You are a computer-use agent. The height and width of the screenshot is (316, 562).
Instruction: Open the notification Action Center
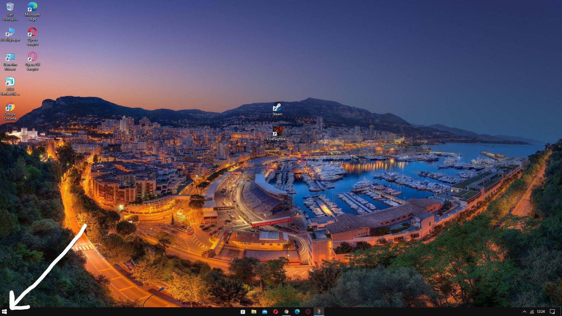click(552, 312)
